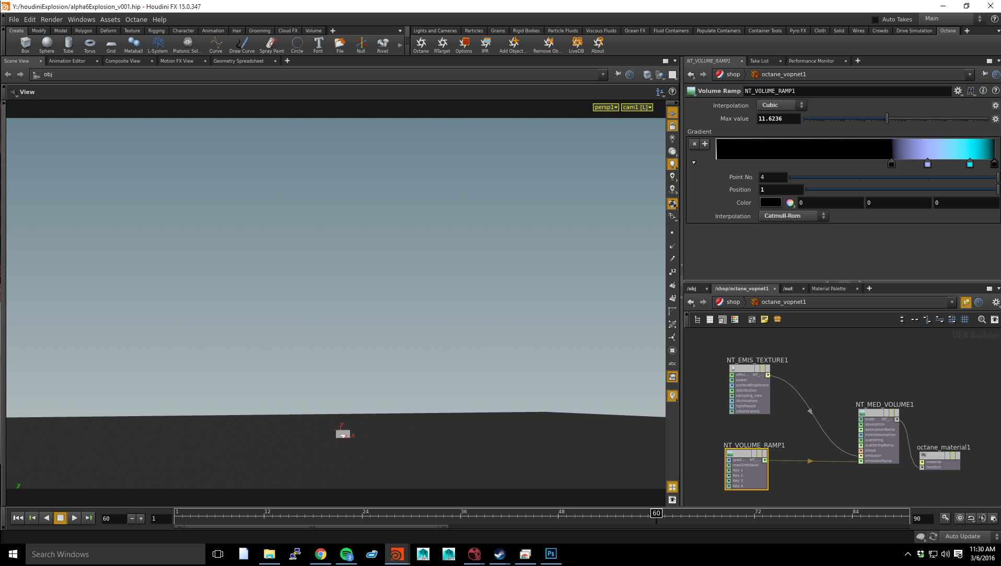
Task: Select the Font tool
Action: 318,45
